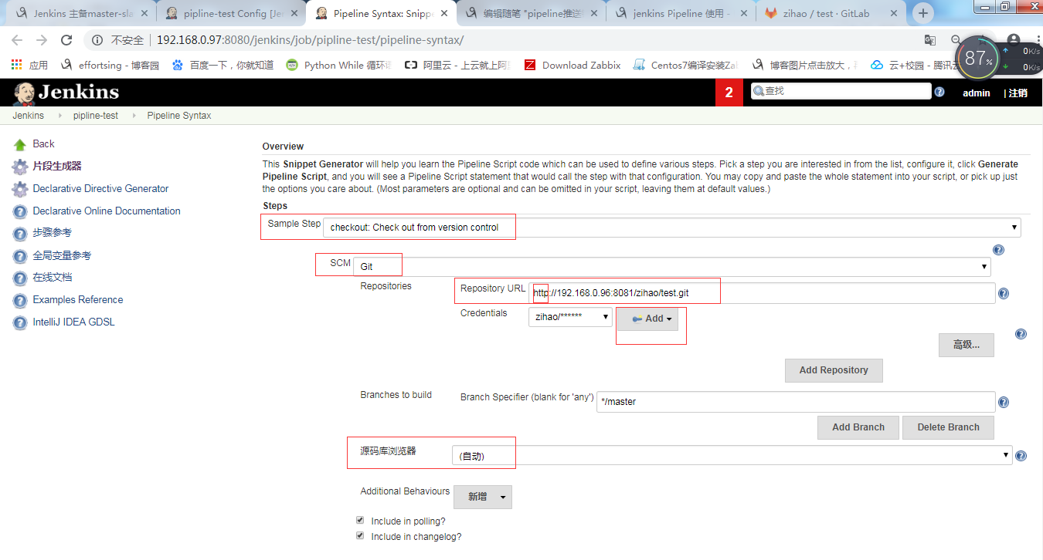Image resolution: width=1043 pixels, height=560 pixels.
Task: Expand pipline-test breadcrumb arrow
Action: [133, 116]
